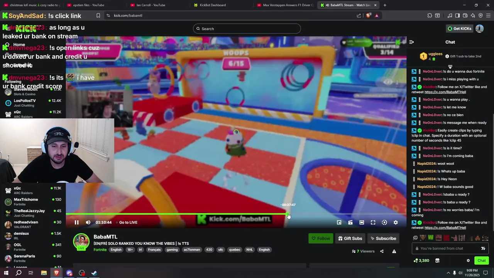Open chat settings gear

click(468, 261)
